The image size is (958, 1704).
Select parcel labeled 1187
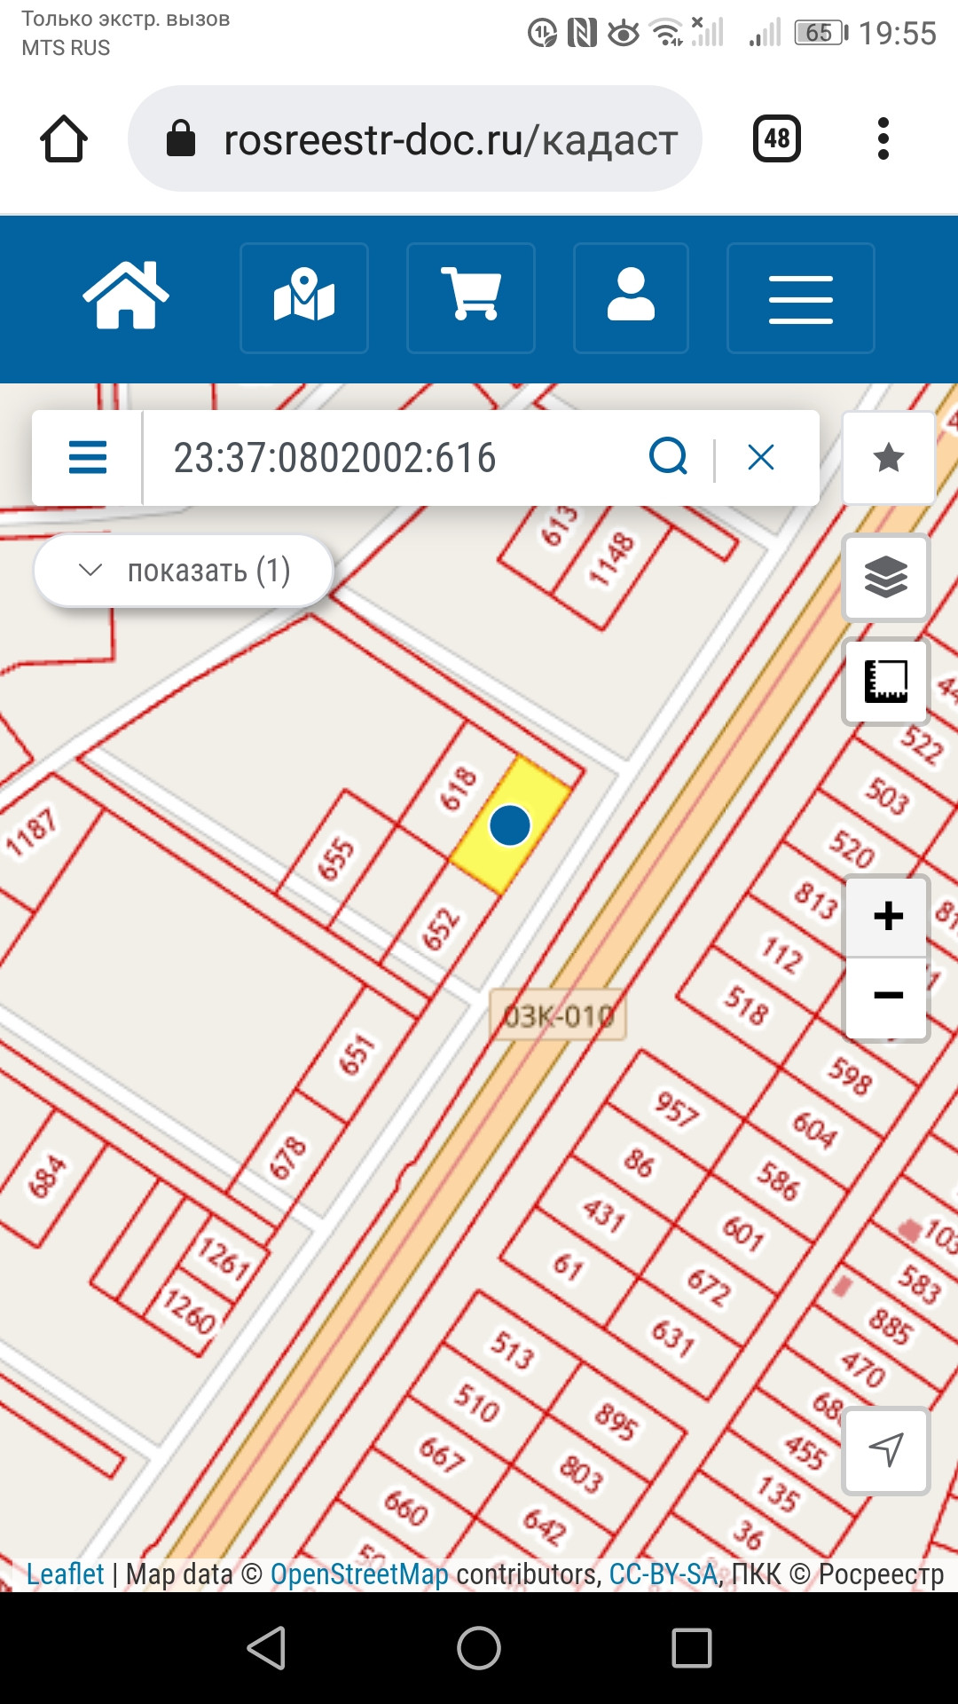[x=32, y=832]
